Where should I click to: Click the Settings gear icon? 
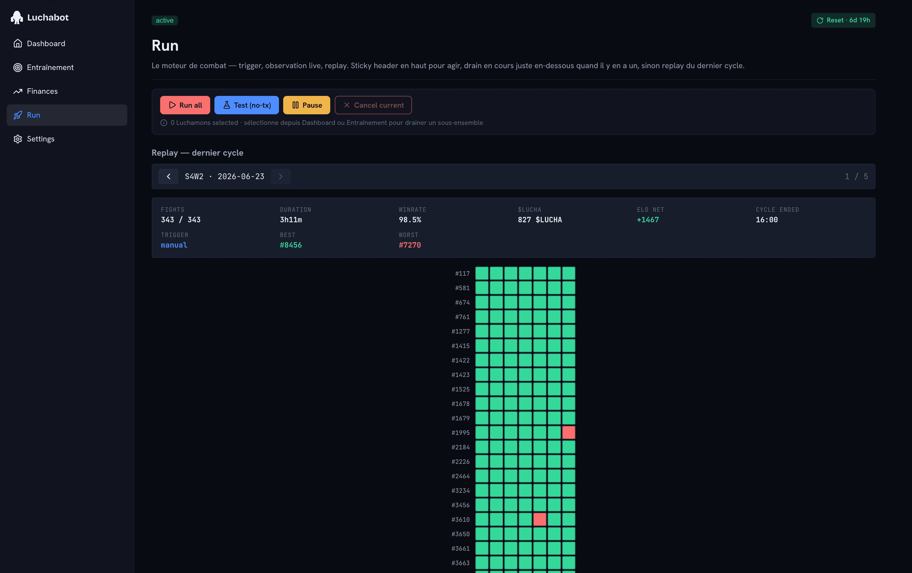[x=18, y=139]
